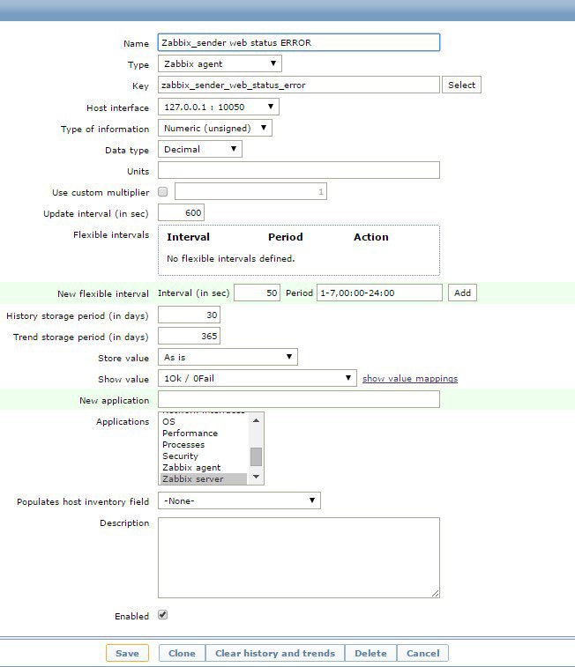This screenshot has height=667, width=575.
Task: Open the show value mappings link
Action: pyautogui.click(x=410, y=379)
